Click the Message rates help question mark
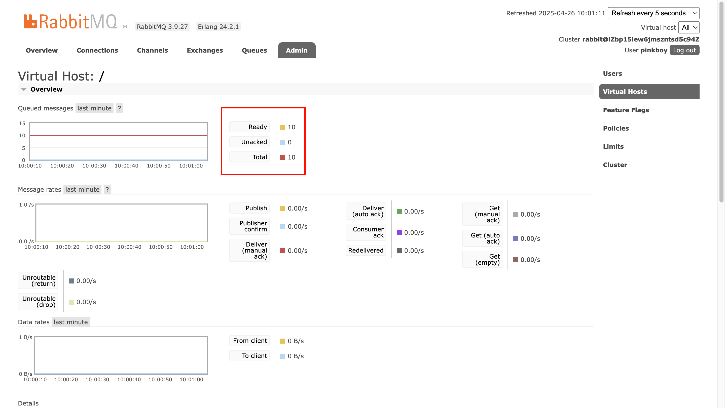725x408 pixels. tap(107, 189)
